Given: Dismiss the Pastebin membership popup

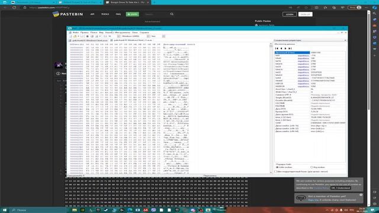Looking at the screenshot, I should [x=361, y=195].
